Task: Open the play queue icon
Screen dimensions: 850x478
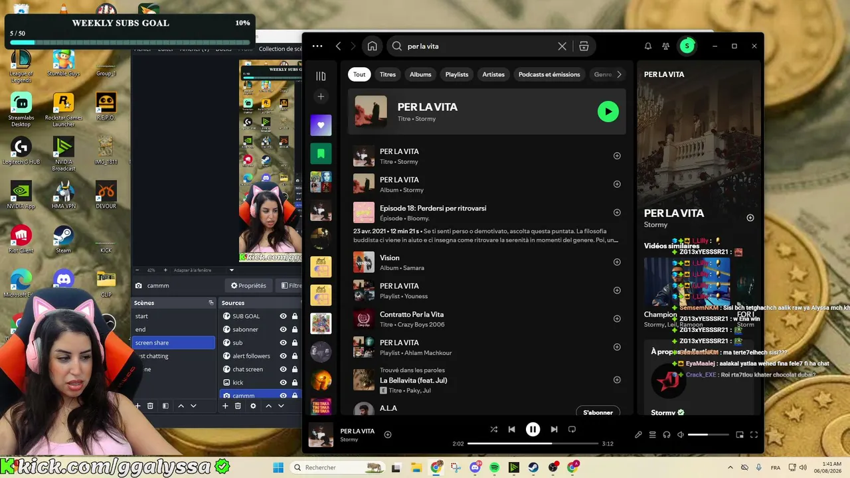Action: tap(652, 435)
